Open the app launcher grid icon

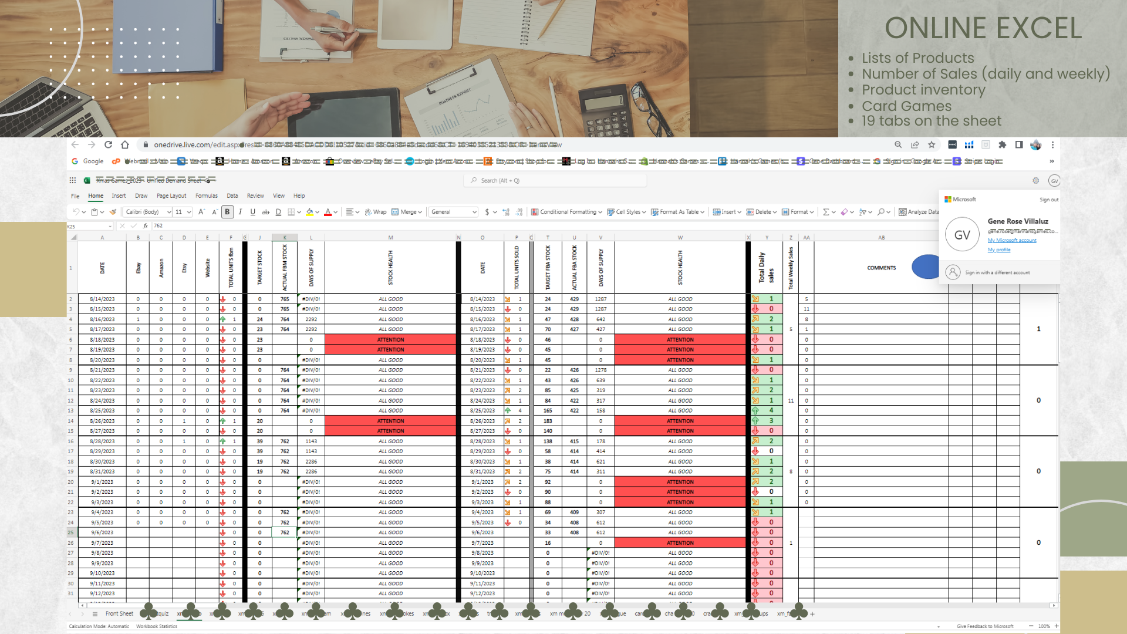[x=73, y=181]
